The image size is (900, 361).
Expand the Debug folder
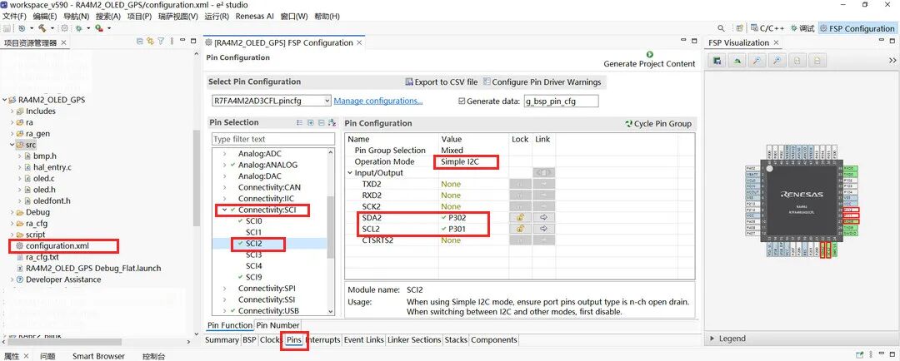[x=12, y=212]
